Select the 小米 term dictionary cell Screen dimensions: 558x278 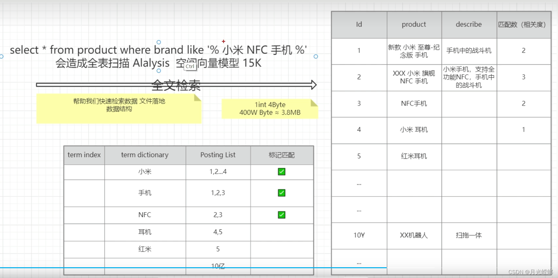145,172
